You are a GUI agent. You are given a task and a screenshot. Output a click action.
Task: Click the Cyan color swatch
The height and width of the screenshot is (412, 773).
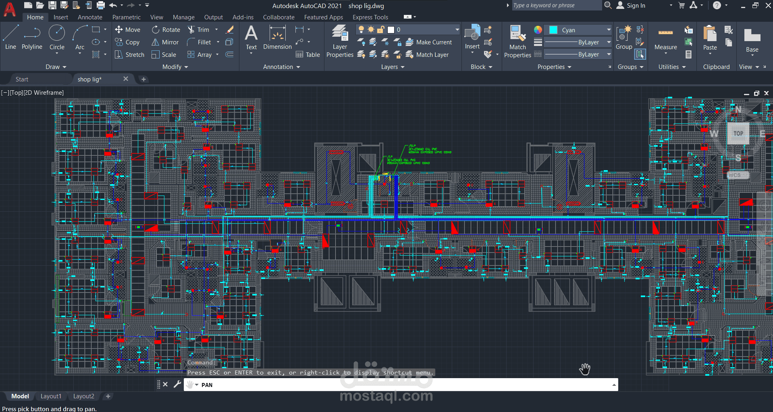tap(553, 30)
